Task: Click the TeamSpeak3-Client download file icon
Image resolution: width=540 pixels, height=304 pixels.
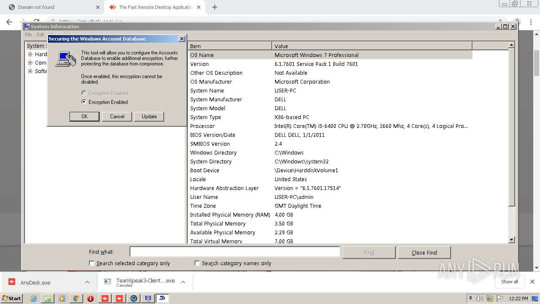Action: tap(108, 282)
